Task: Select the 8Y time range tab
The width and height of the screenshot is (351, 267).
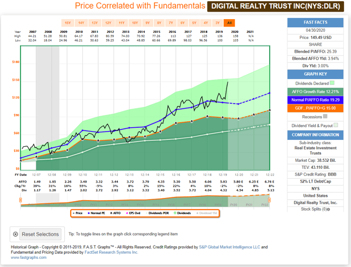Action: pyautogui.click(x=159, y=23)
